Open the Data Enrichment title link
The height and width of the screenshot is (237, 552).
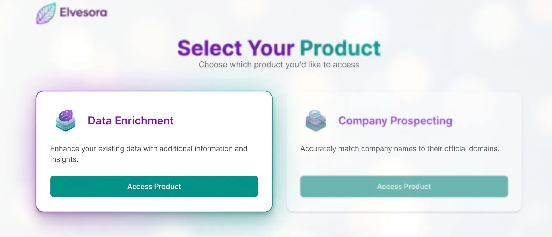coord(130,121)
